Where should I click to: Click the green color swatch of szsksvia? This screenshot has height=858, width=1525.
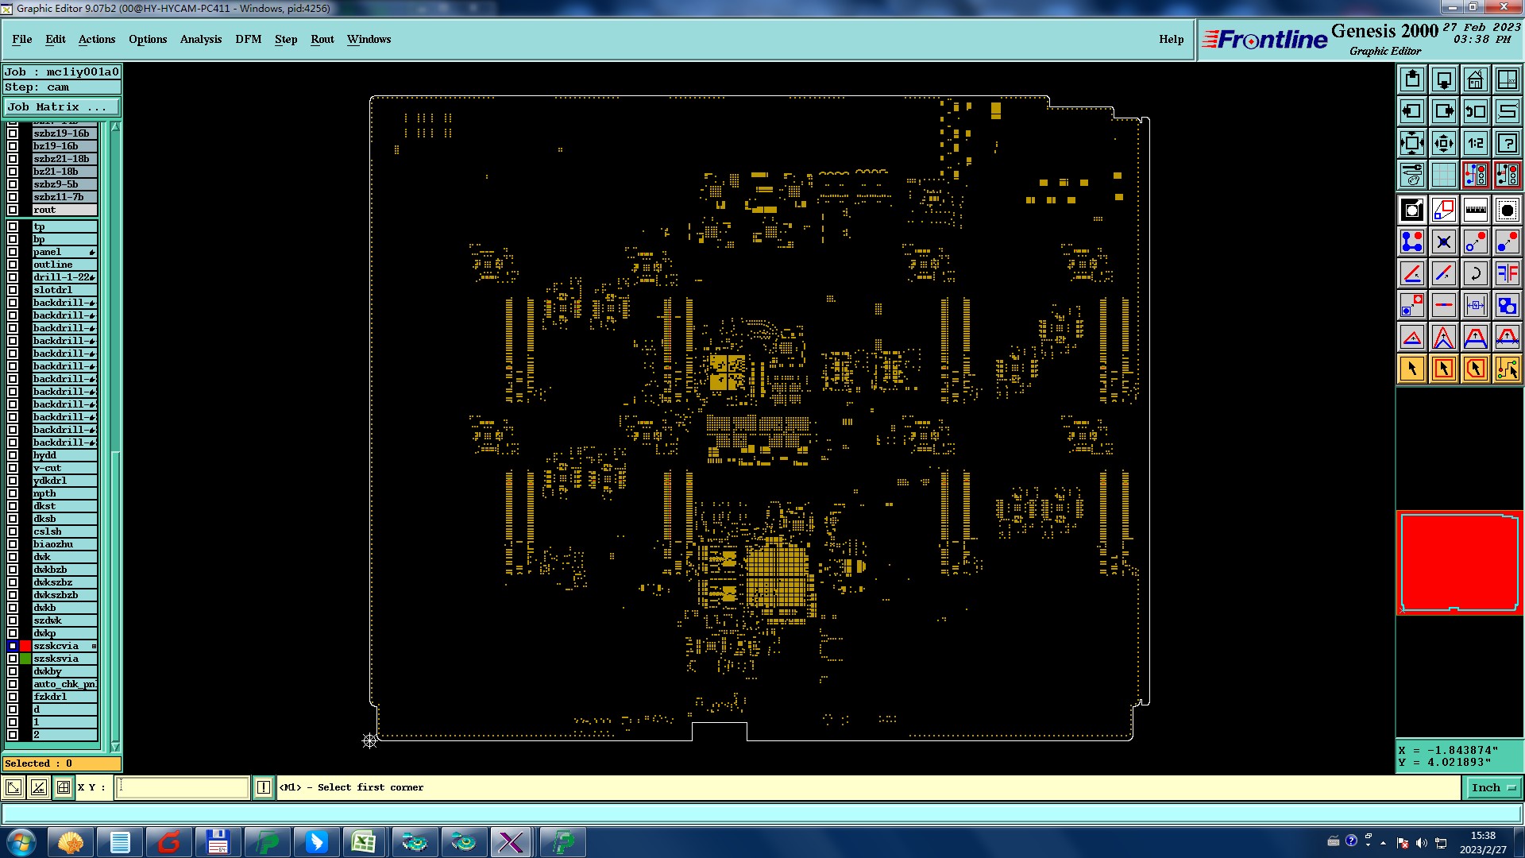tap(25, 659)
